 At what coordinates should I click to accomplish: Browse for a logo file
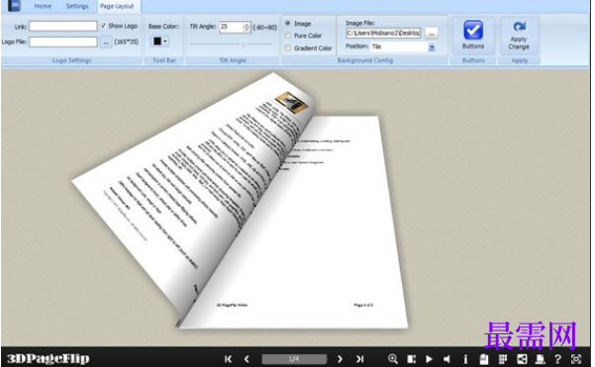tap(106, 43)
